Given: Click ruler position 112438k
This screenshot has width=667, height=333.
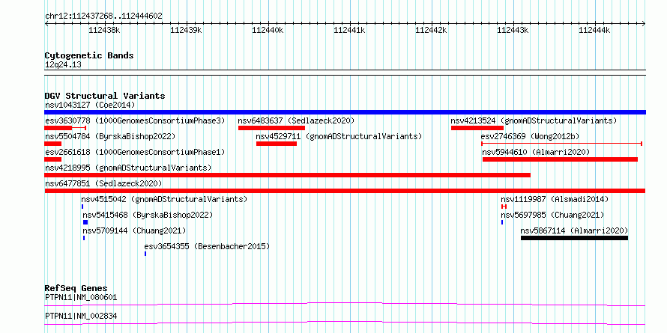Looking at the screenshot, I should [104, 30].
